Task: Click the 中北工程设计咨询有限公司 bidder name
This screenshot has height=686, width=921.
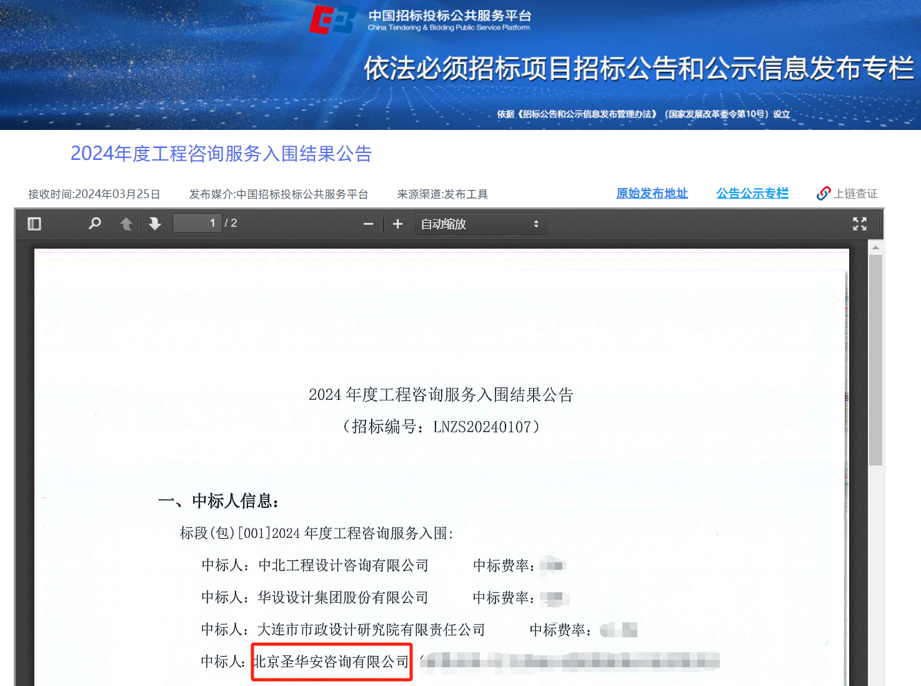Action: (343, 565)
